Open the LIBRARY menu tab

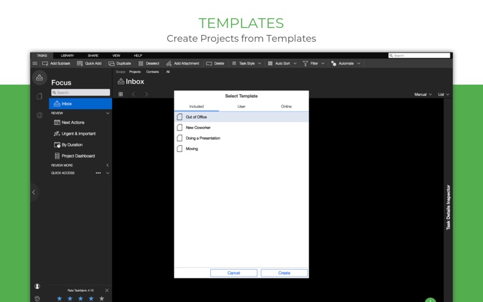coord(67,56)
